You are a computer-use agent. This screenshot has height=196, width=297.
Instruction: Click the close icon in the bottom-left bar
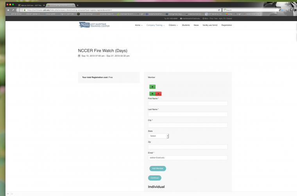click(x=8, y=194)
